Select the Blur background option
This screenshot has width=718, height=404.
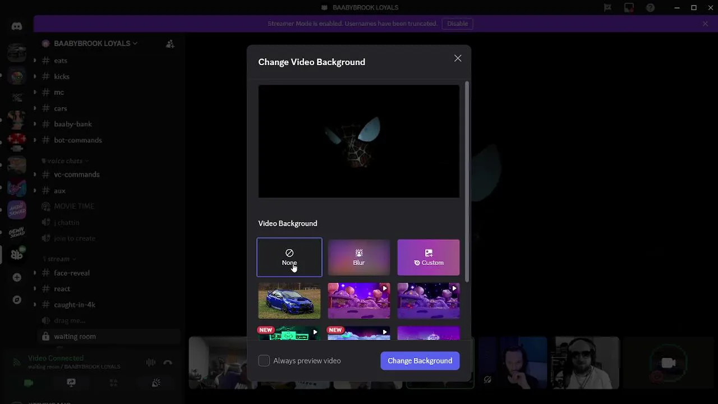pyautogui.click(x=359, y=258)
